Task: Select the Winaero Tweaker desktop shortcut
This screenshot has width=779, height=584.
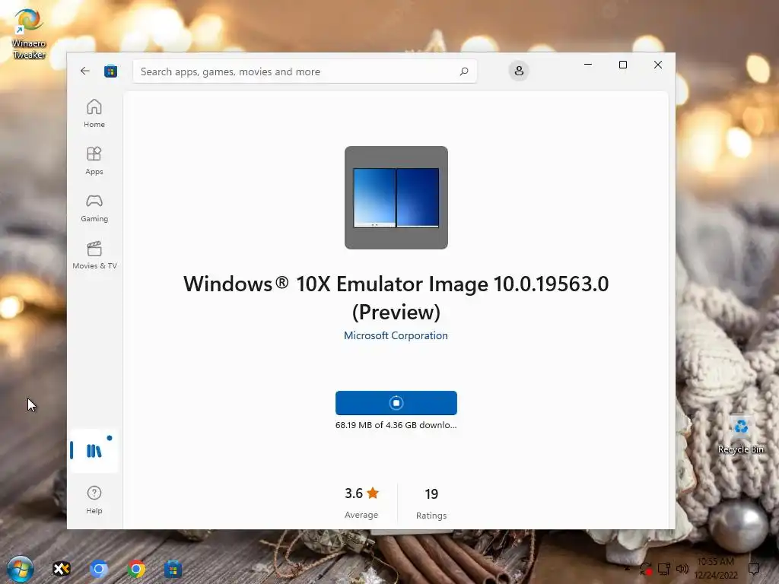Action: [29, 33]
